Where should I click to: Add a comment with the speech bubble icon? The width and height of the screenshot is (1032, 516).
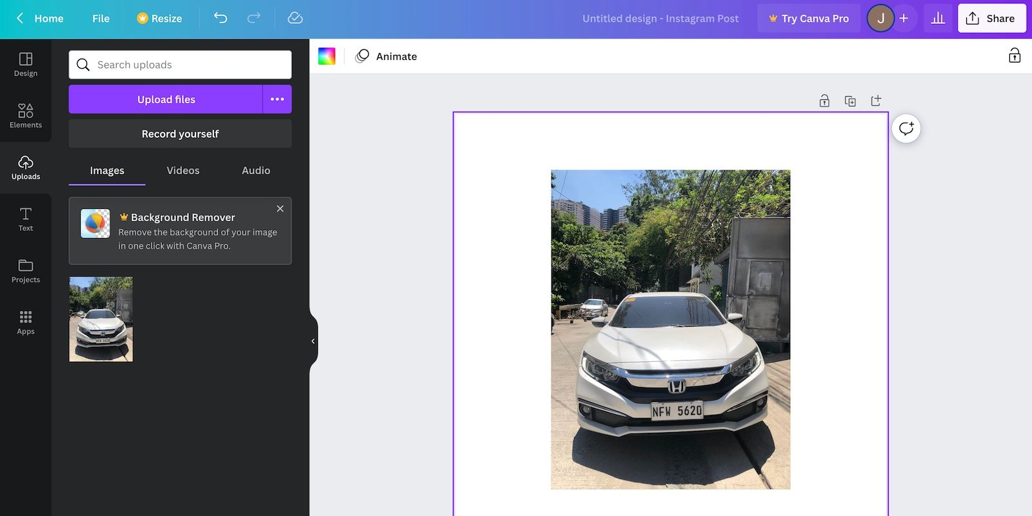coord(906,128)
